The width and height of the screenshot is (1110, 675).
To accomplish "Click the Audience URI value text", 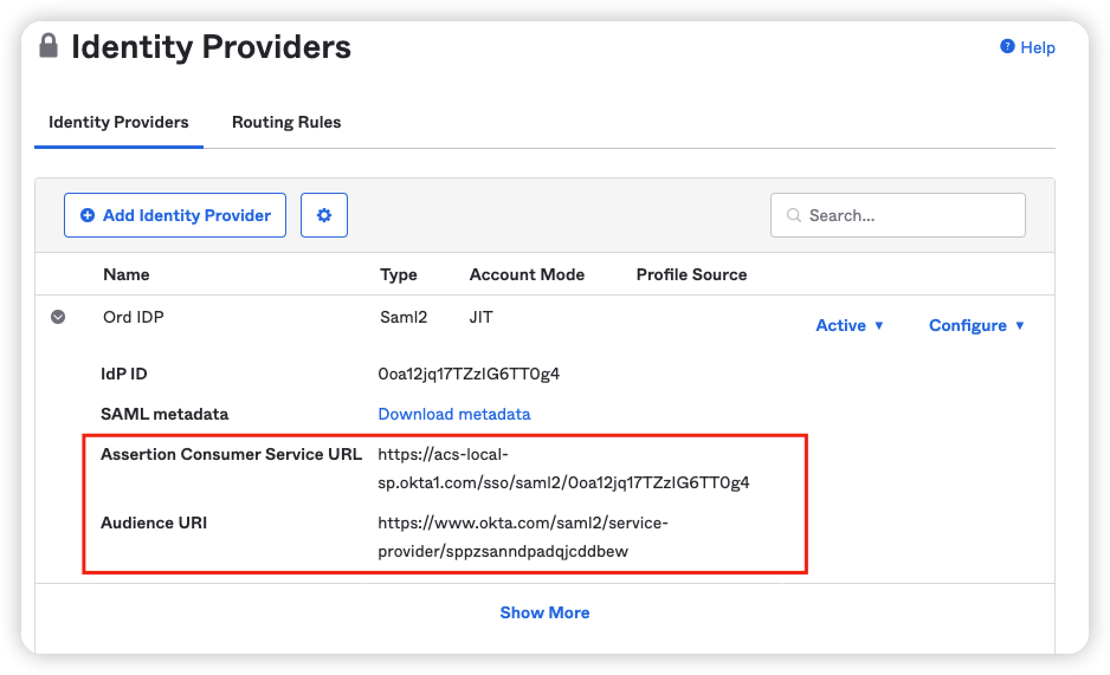I will pyautogui.click(x=522, y=537).
